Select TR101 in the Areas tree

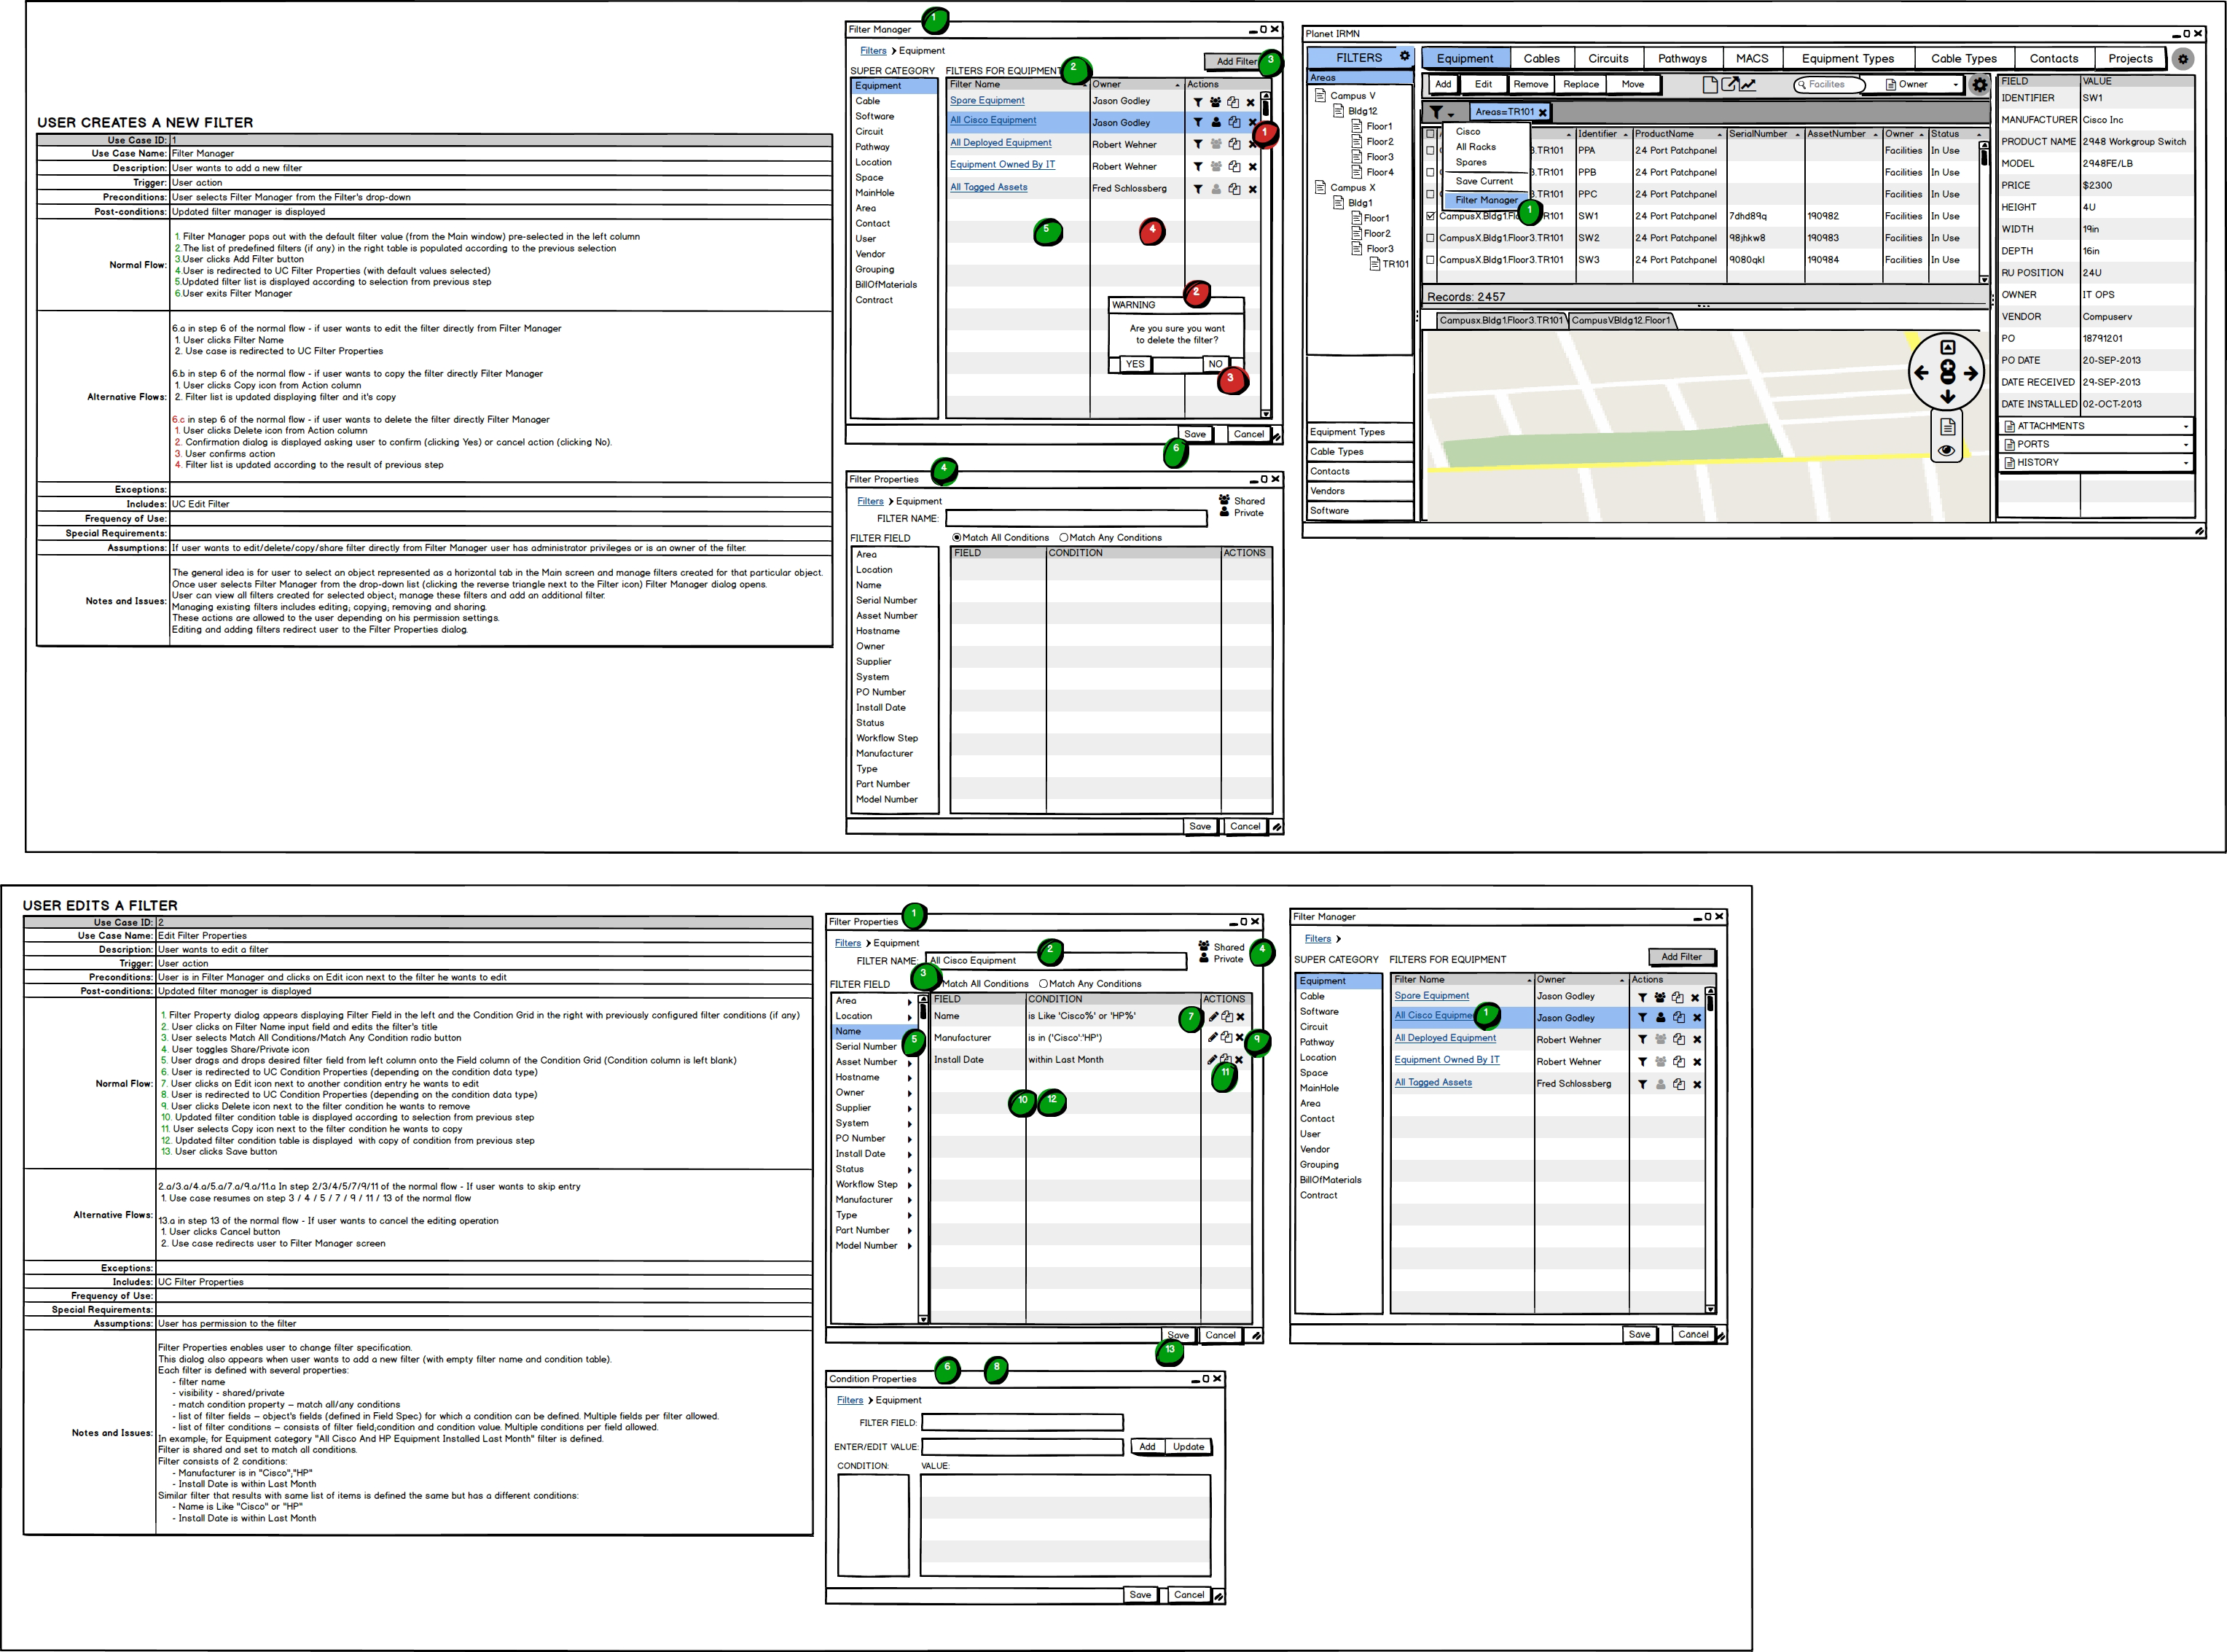click(x=1390, y=265)
